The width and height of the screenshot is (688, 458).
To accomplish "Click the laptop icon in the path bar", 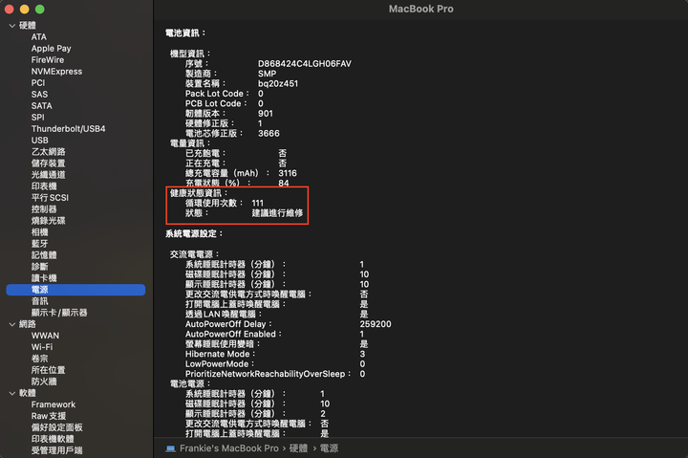I will [170, 448].
